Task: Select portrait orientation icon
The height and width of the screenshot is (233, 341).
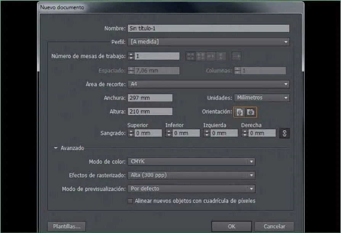Action: (x=240, y=112)
